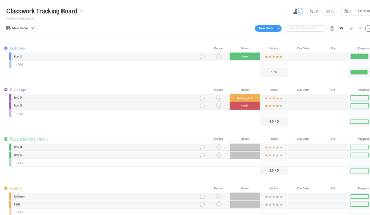
Task: Assign a person to Row 3
Action: [219, 106]
